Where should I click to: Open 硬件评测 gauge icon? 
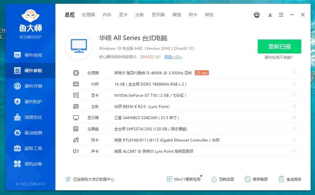(17, 86)
